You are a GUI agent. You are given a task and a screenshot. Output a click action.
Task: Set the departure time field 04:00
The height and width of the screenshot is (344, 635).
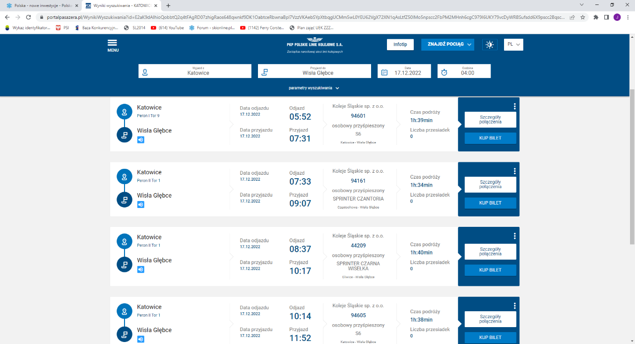[464, 71]
